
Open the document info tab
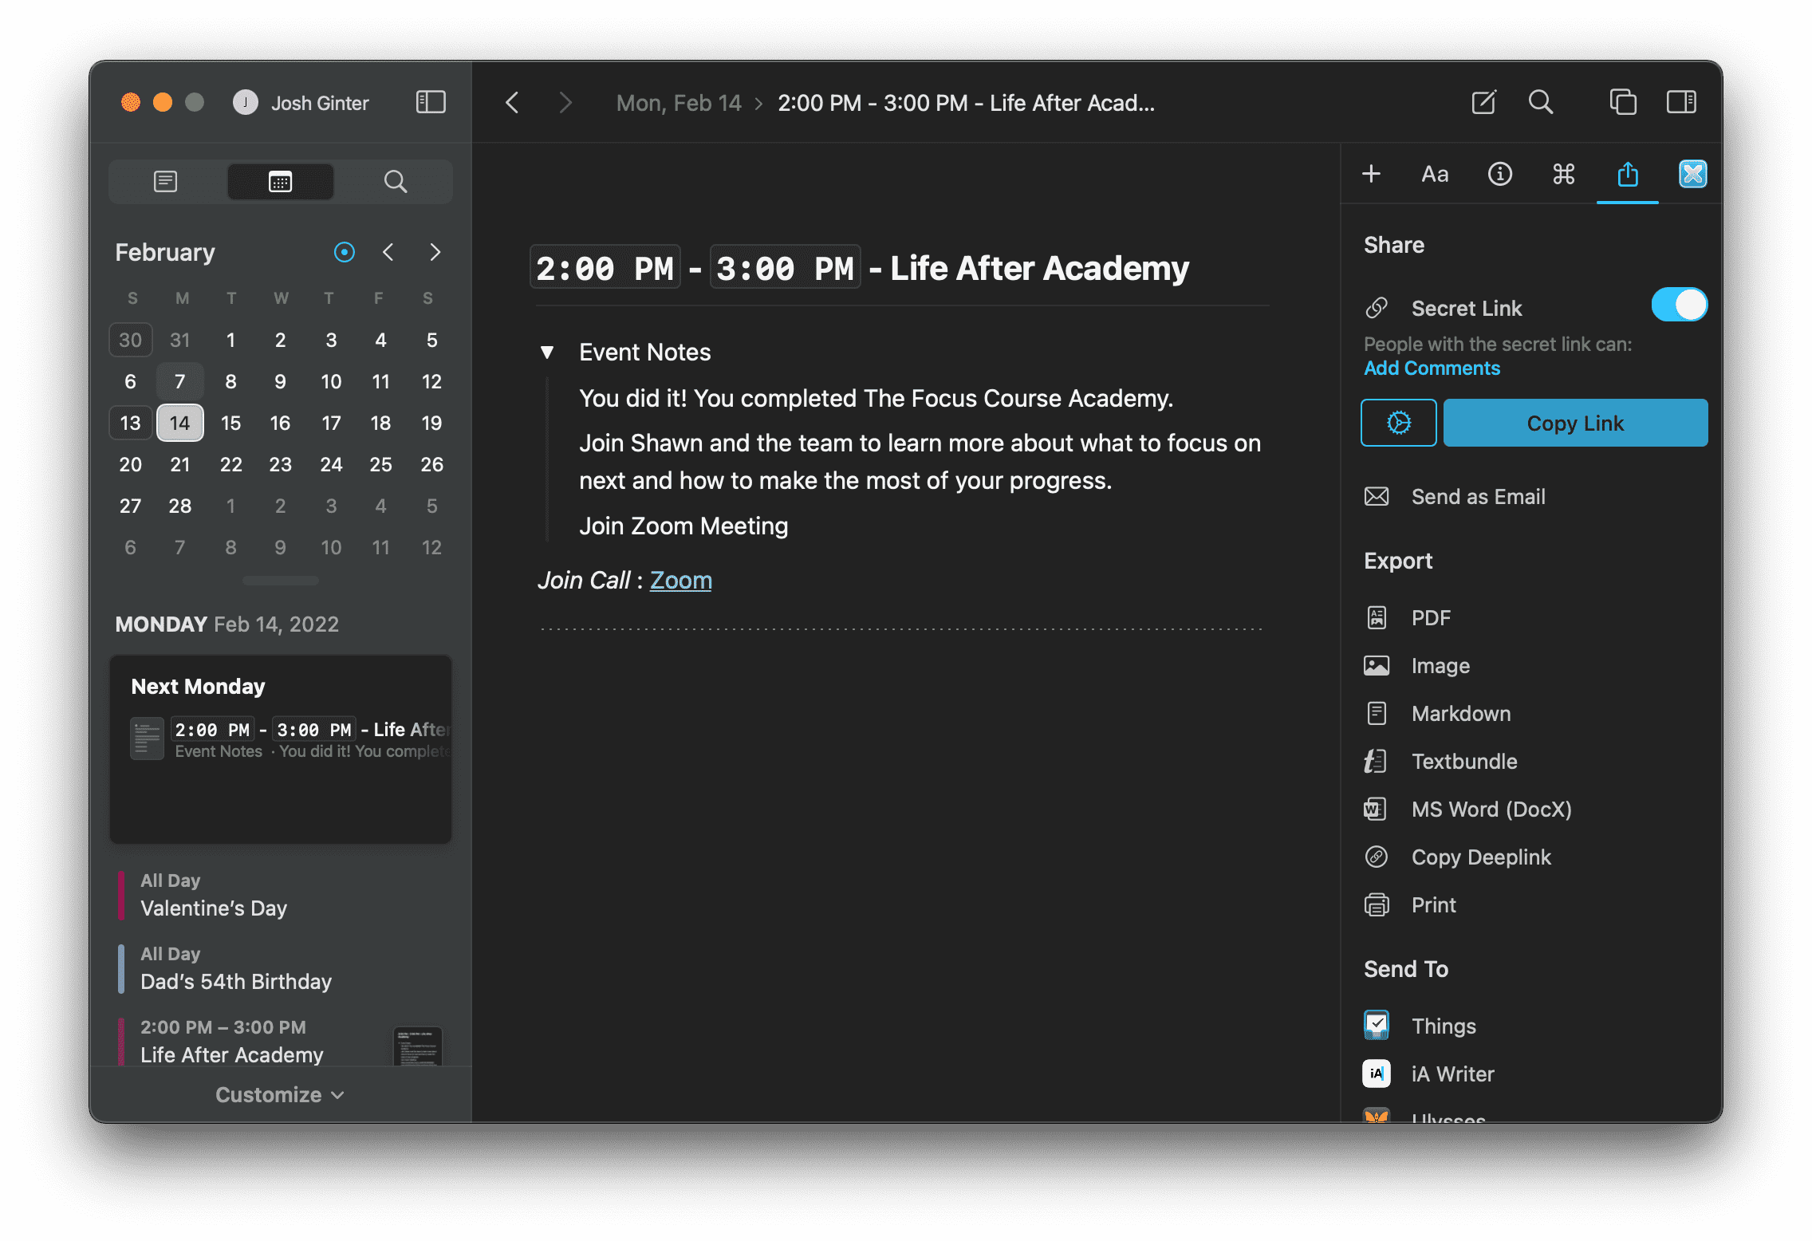(1500, 174)
